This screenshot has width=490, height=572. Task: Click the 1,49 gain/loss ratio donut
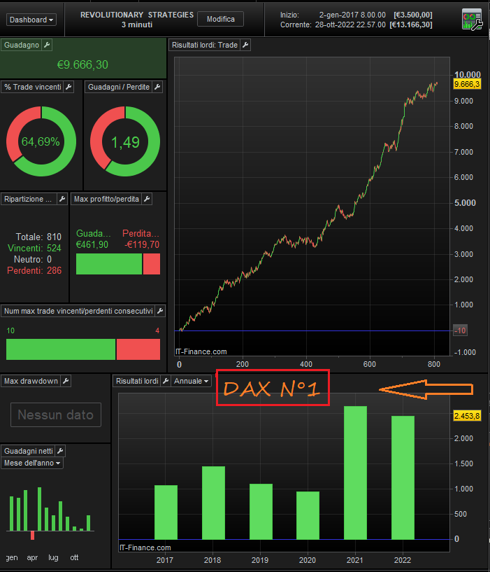125,141
